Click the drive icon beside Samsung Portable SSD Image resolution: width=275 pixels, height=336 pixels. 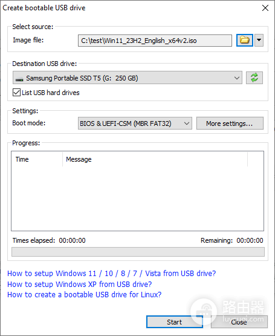coord(19,79)
